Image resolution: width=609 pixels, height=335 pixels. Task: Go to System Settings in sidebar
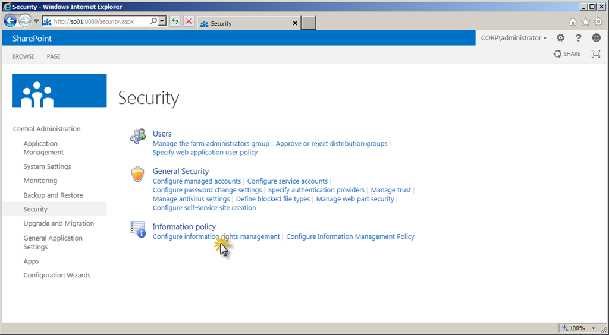[x=48, y=166]
